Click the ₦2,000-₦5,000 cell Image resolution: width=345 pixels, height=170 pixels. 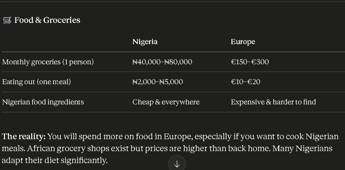click(x=157, y=82)
